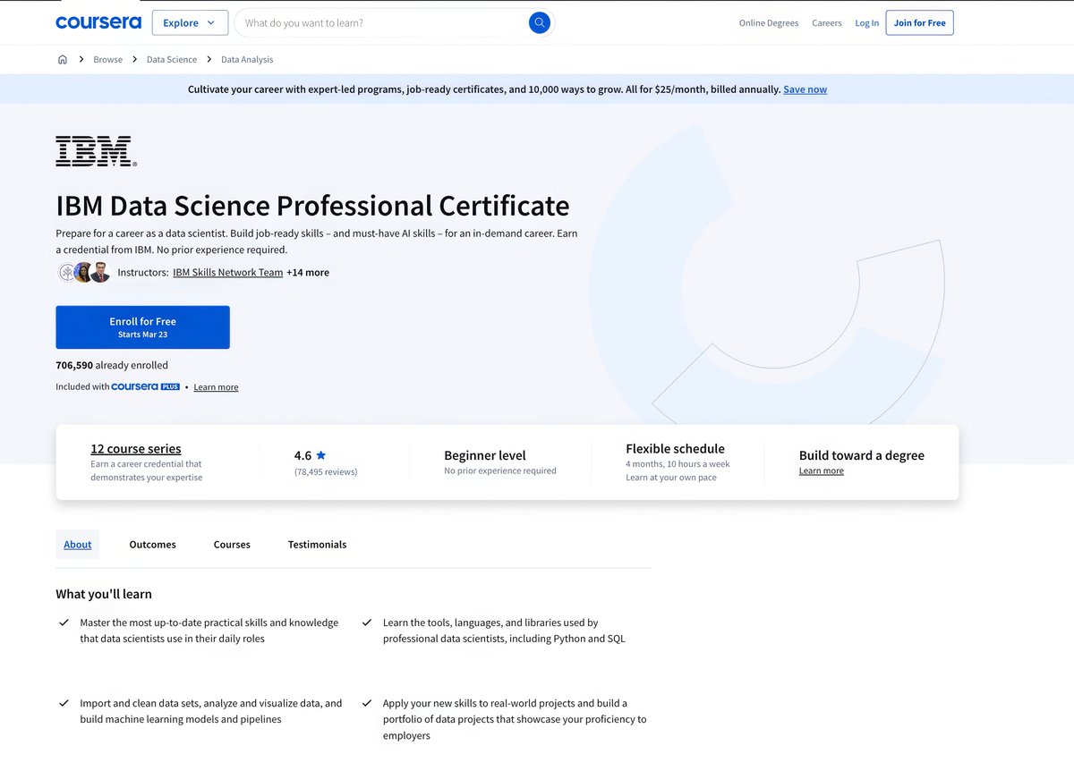Go to the Data Analysis breadcrumb
The height and width of the screenshot is (771, 1074).
(247, 60)
